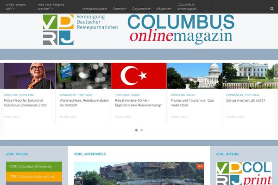Viewport: 278px width, 185px height.
Task: Read 'Petra Hedorfer bekommt Columbus-Ehrenpreis 2018' article
Action: (25, 103)
